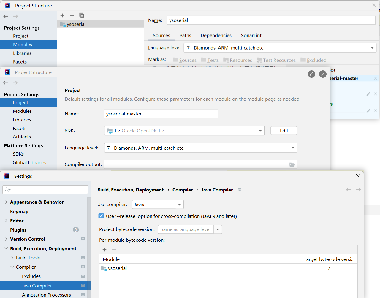Open the project Language level dropdown below SDK

point(200,148)
